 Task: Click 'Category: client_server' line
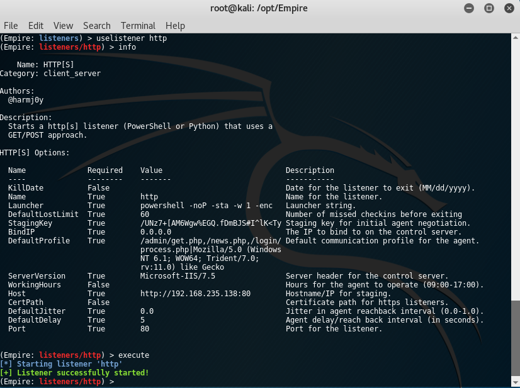click(x=50, y=74)
